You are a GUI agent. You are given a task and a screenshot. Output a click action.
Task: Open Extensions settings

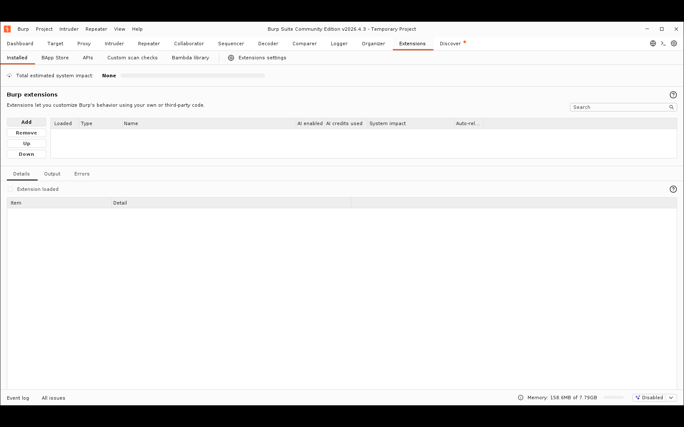click(257, 58)
